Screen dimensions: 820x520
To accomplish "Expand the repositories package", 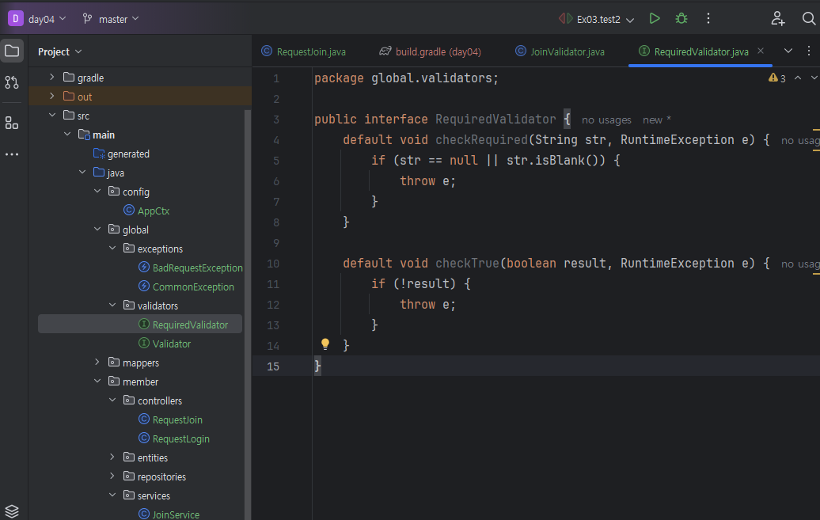I will (112, 476).
